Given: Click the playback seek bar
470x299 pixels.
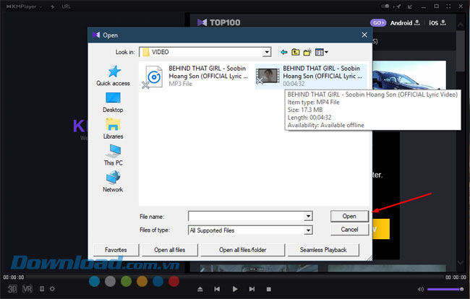Looking at the screenshot, I should pyautogui.click(x=235, y=277).
